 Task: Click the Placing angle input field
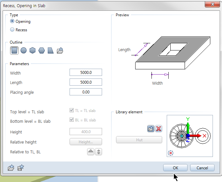tap(86, 92)
